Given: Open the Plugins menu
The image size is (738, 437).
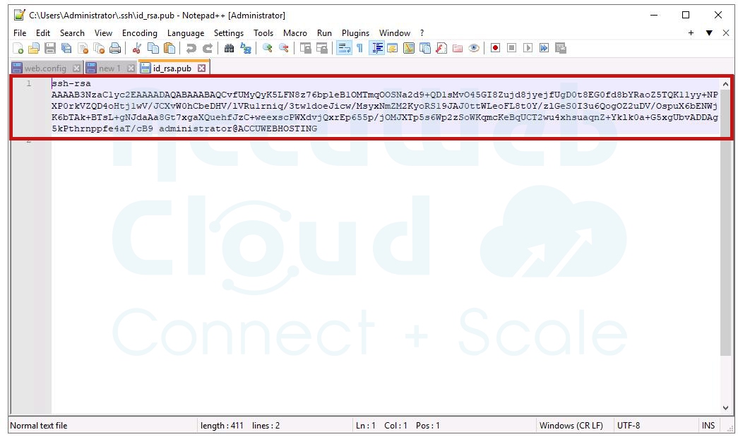Looking at the screenshot, I should (355, 33).
